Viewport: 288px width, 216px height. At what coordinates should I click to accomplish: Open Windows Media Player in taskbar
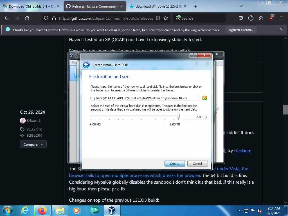click(x=76, y=210)
